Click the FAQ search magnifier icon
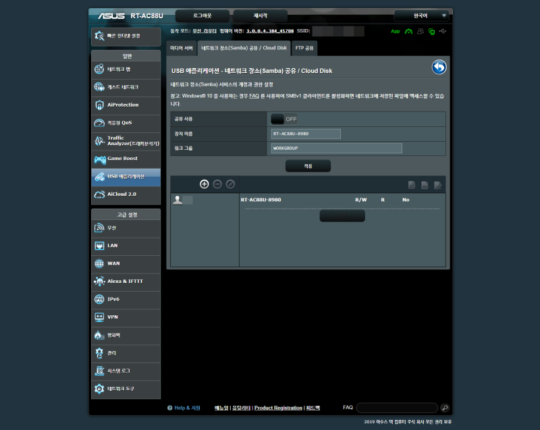The image size is (540, 430). [x=445, y=408]
